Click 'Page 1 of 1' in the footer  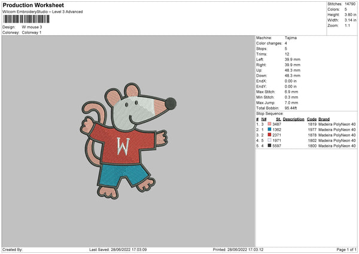click(x=346, y=249)
